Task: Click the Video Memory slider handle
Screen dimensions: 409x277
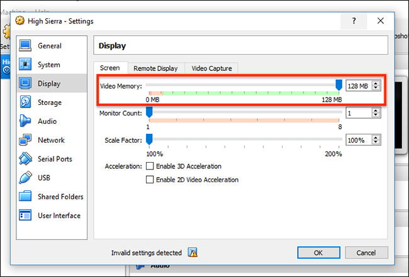Action: point(339,85)
